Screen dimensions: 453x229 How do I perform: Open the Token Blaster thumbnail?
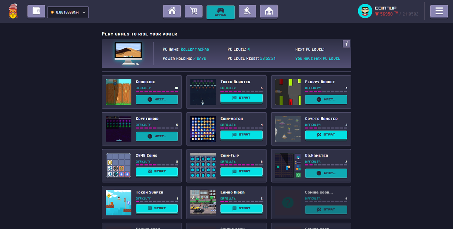tap(203, 92)
